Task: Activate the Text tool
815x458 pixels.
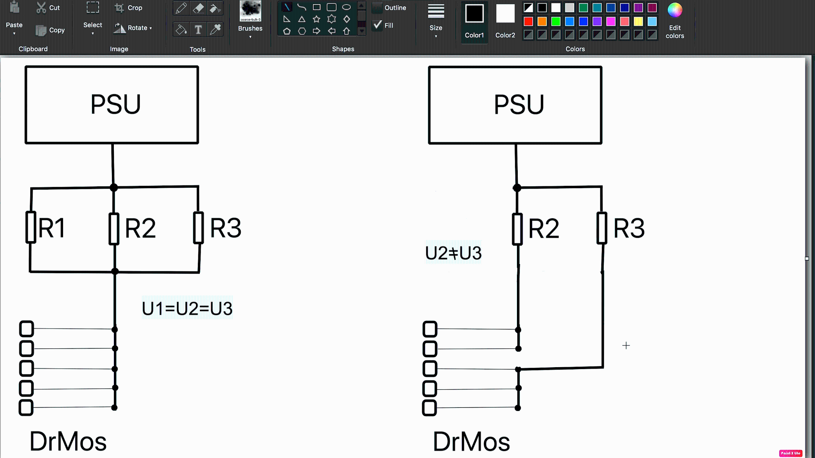Action: [x=198, y=29]
